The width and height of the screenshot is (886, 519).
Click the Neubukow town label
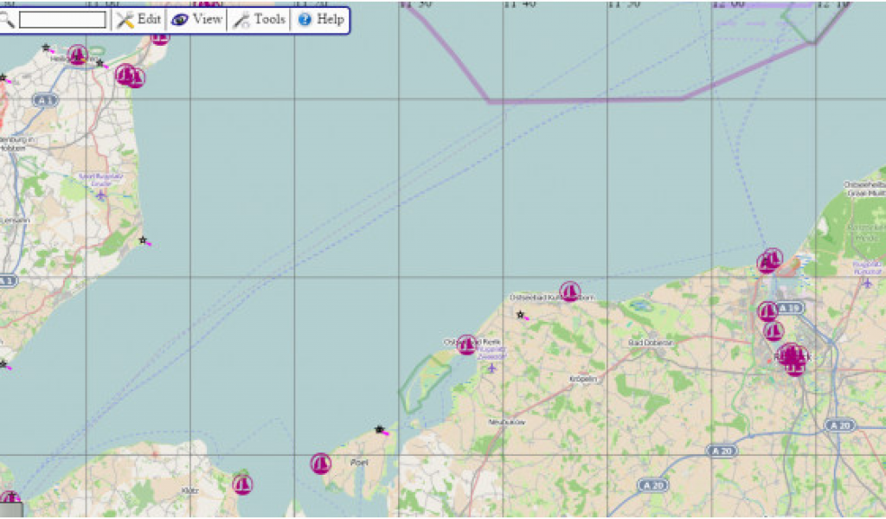point(507,422)
